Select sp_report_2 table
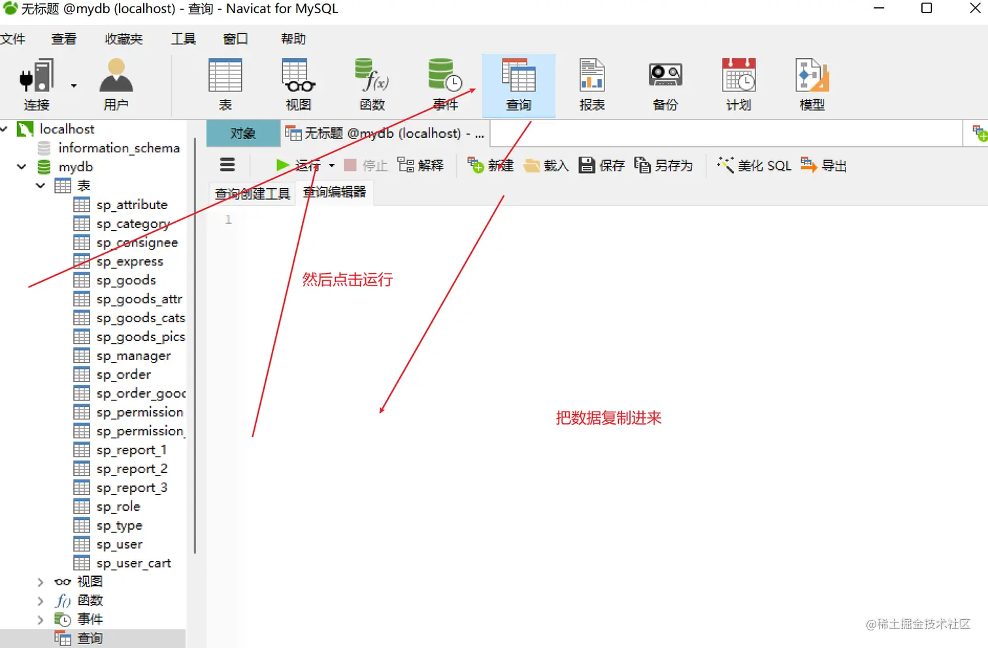 pyautogui.click(x=132, y=470)
